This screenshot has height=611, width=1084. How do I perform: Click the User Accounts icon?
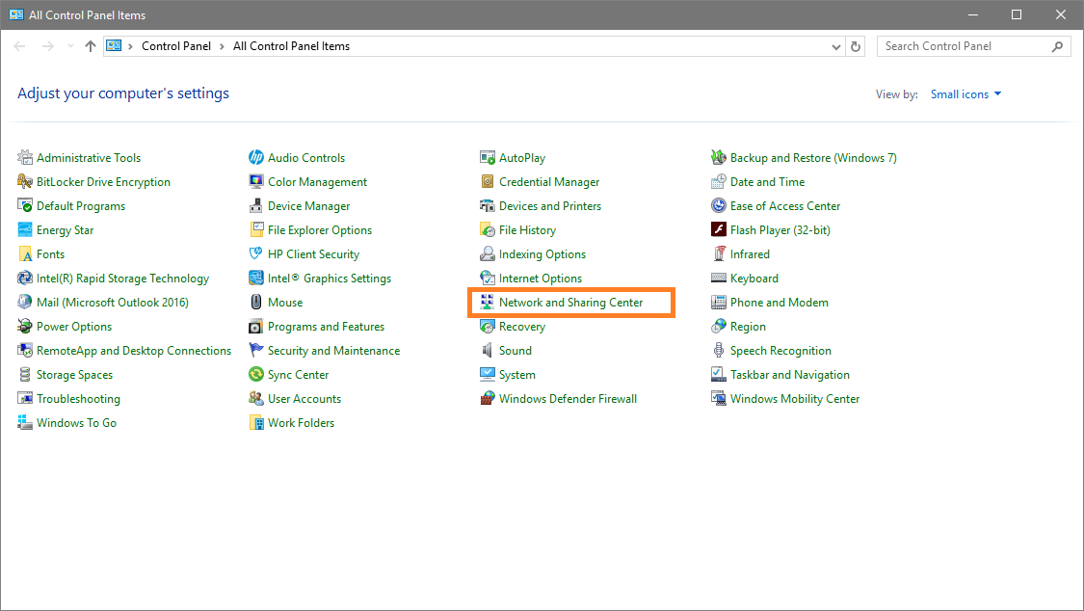coord(255,399)
